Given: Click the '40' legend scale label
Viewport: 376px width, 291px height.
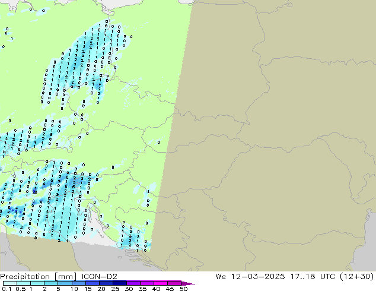Looking at the screenshot, I should coord(156,289).
